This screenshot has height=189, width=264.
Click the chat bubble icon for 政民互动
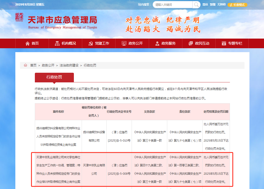pos(191,44)
